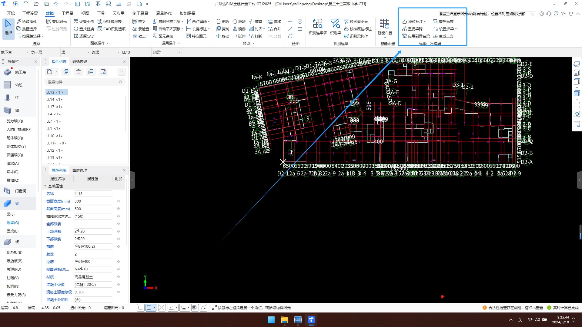The height and width of the screenshot is (327, 582).
Task: Click the duplicate-component icon in the component list toolbar
Action: 66,72
